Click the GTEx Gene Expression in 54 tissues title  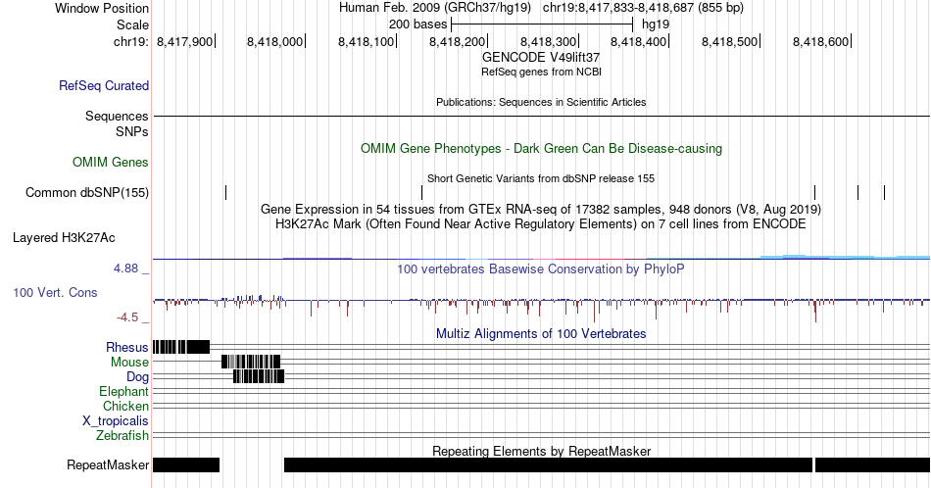pyautogui.click(x=541, y=209)
